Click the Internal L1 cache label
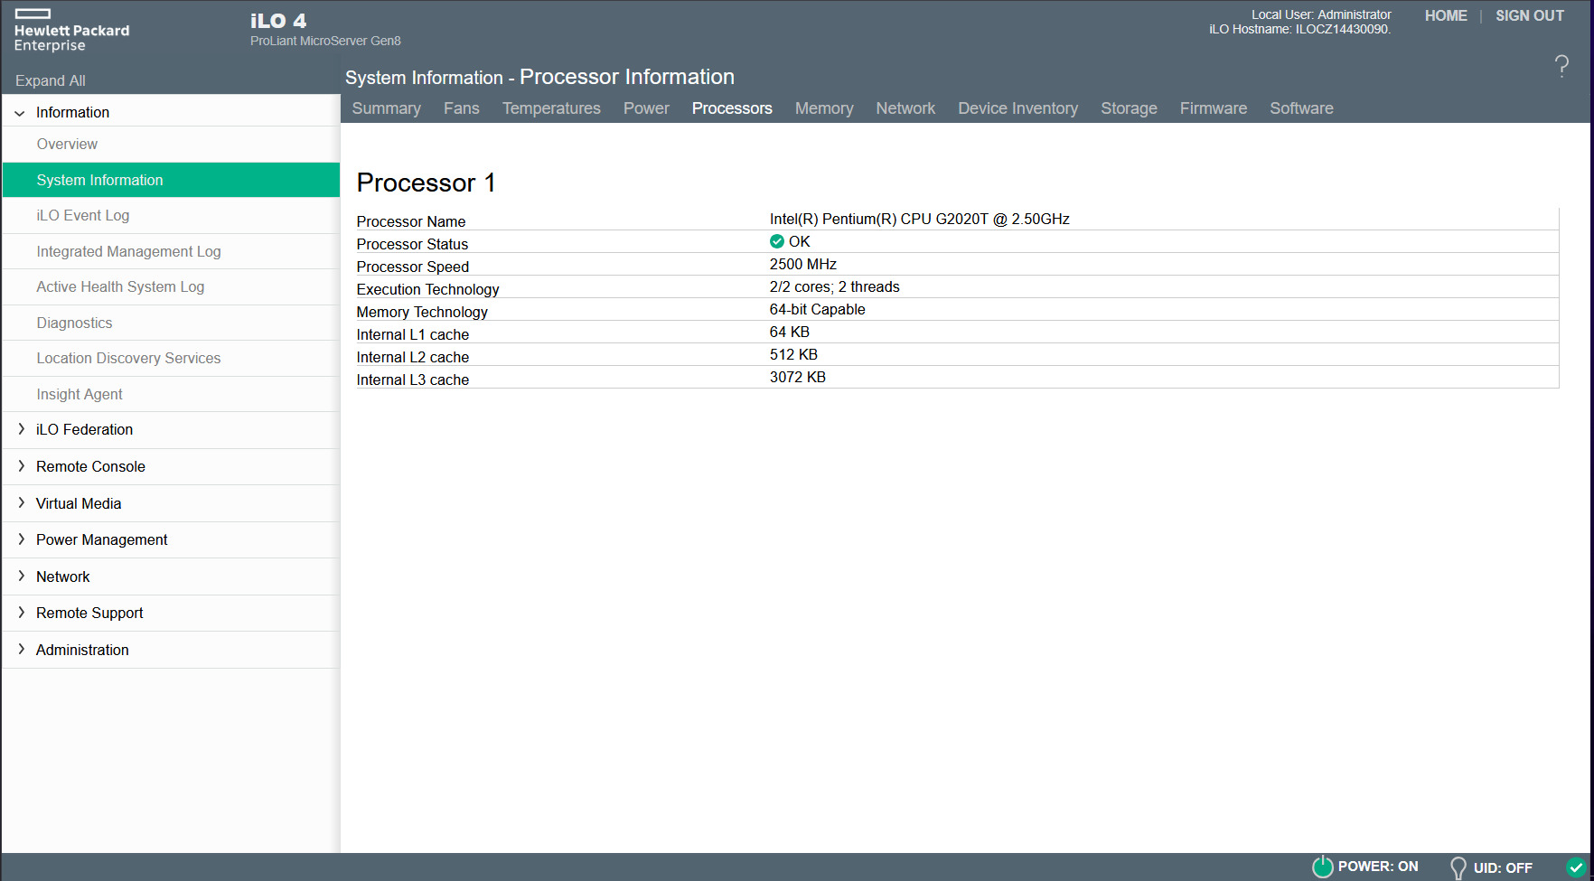Image resolution: width=1594 pixels, height=881 pixels. click(413, 334)
